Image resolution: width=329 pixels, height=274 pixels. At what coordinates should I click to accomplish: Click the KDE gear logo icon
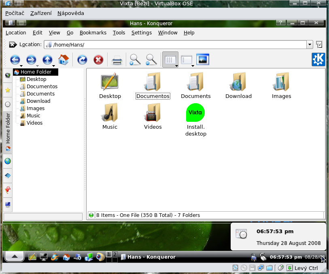click(x=318, y=59)
